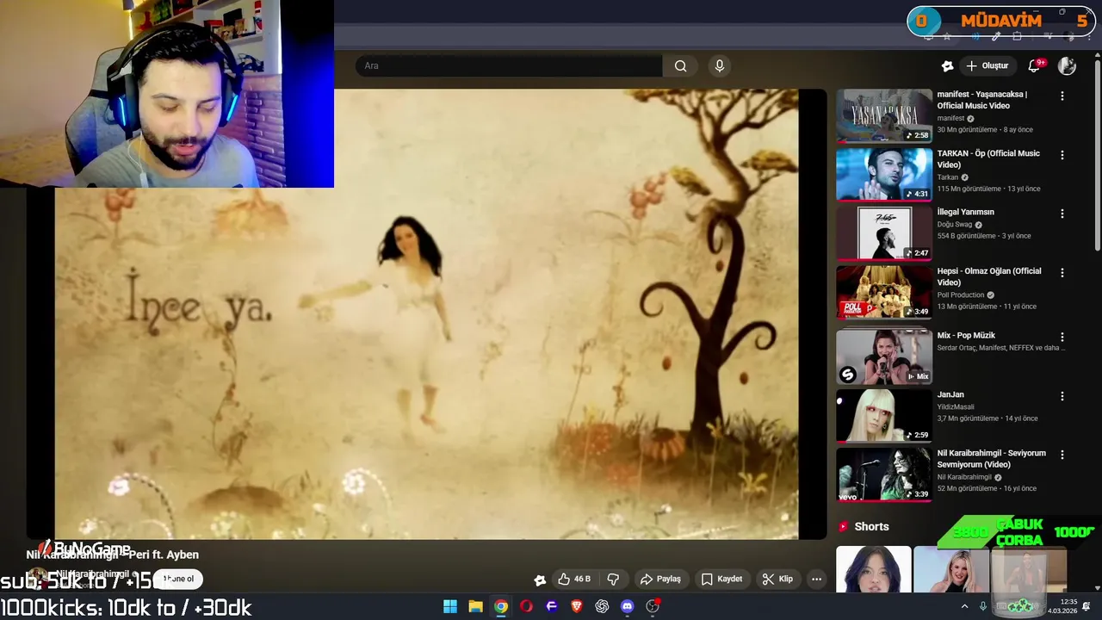This screenshot has height=620, width=1102.
Task: Open options menu for manifest - Yaşanacaksa video
Action: (1062, 96)
